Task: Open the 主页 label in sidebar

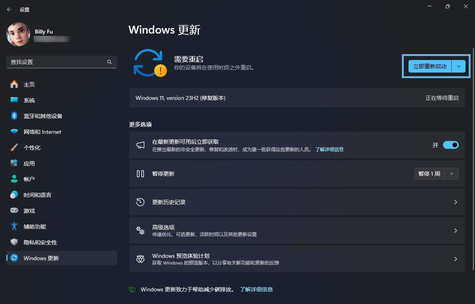Action: click(29, 84)
